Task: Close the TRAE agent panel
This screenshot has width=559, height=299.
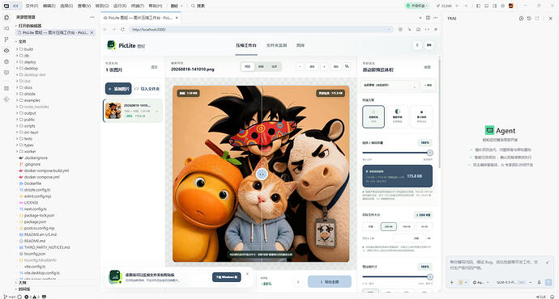Action: click(x=550, y=18)
